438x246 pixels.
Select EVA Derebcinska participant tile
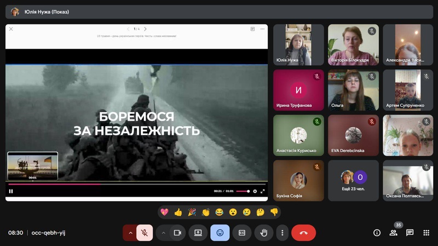click(353, 135)
